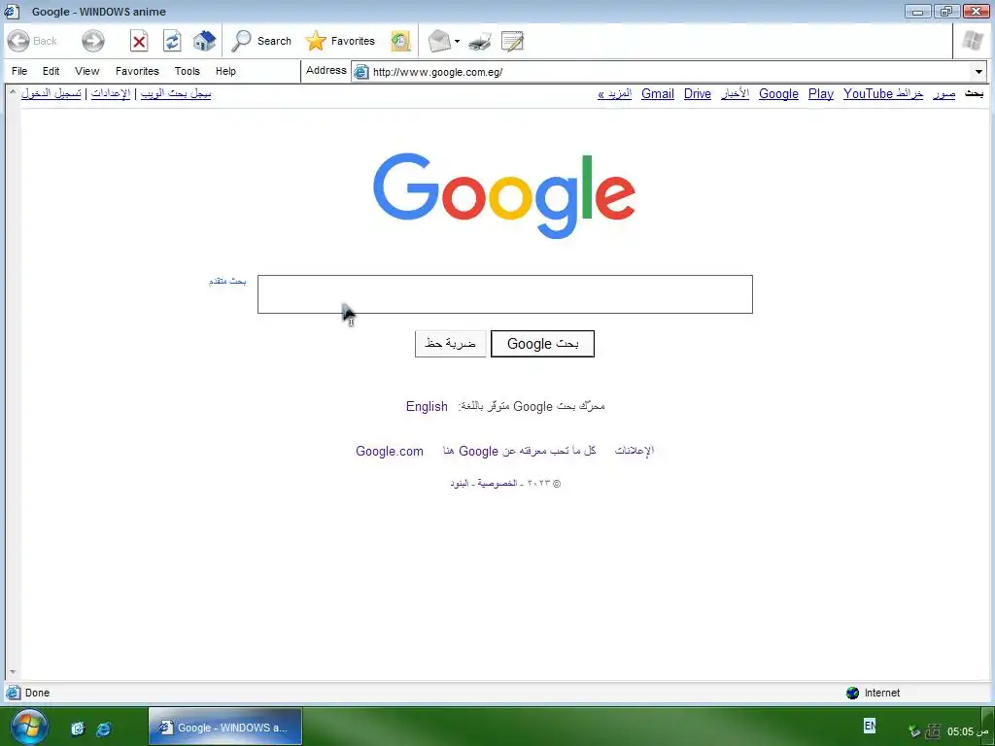This screenshot has height=746, width=995.
Task: Open 'الإعلانات' advertising link
Action: pos(634,451)
